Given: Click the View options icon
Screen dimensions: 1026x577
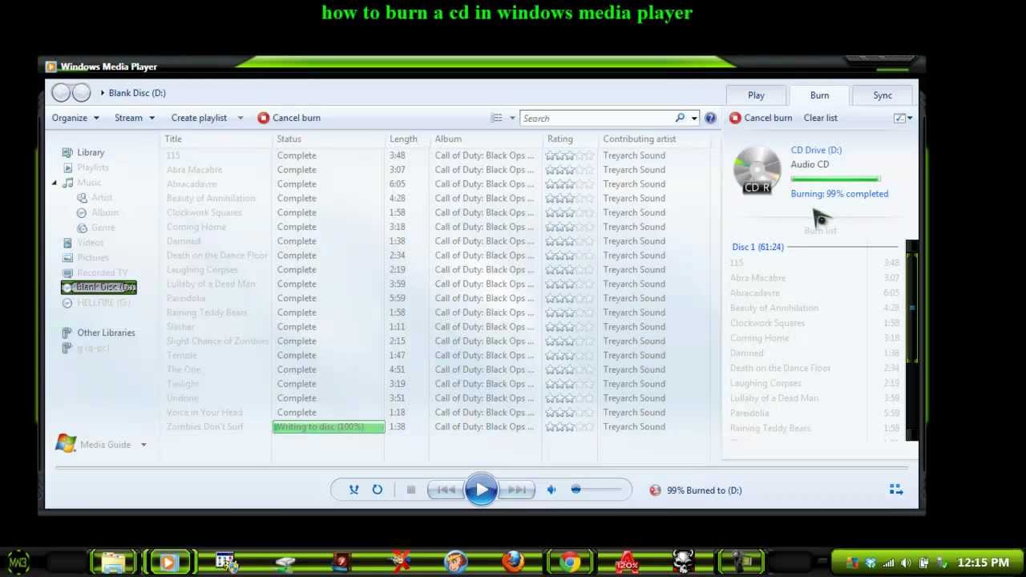Looking at the screenshot, I should 497,118.
